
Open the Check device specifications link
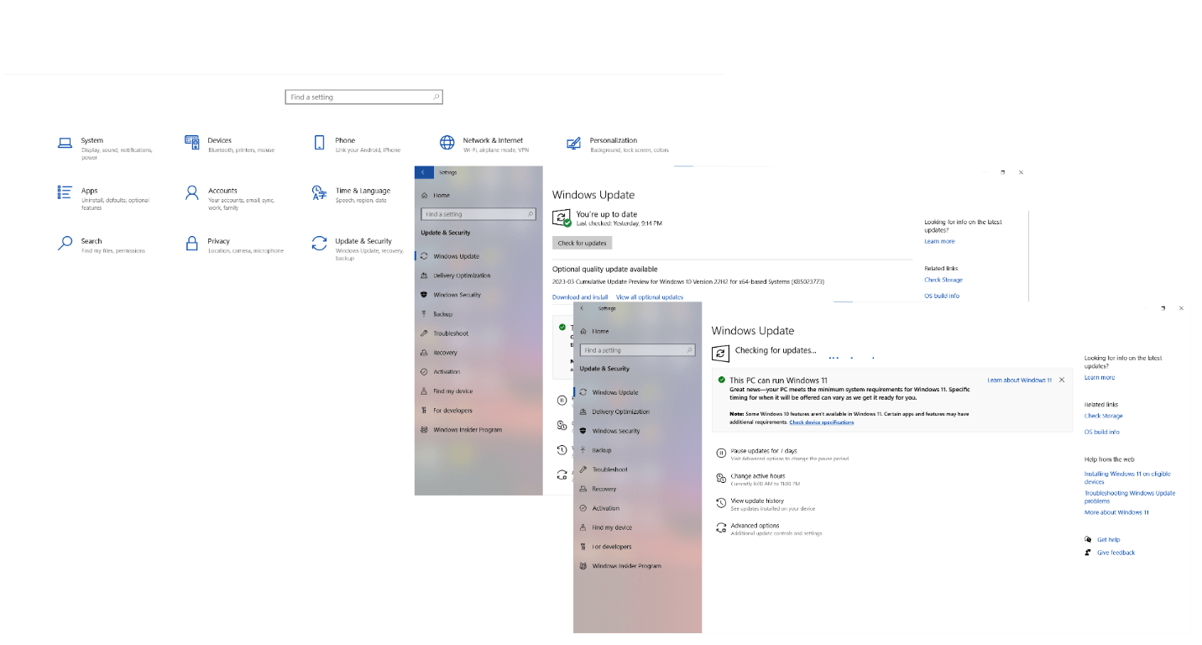click(x=821, y=422)
